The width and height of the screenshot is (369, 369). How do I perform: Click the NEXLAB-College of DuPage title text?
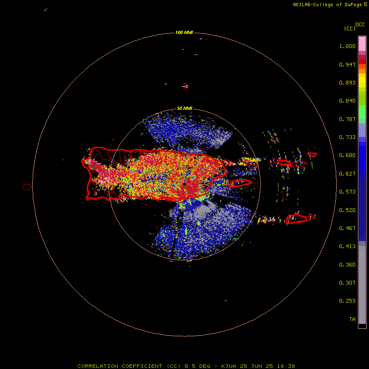(328, 5)
